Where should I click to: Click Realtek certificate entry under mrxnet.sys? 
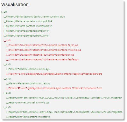click(x=54, y=88)
